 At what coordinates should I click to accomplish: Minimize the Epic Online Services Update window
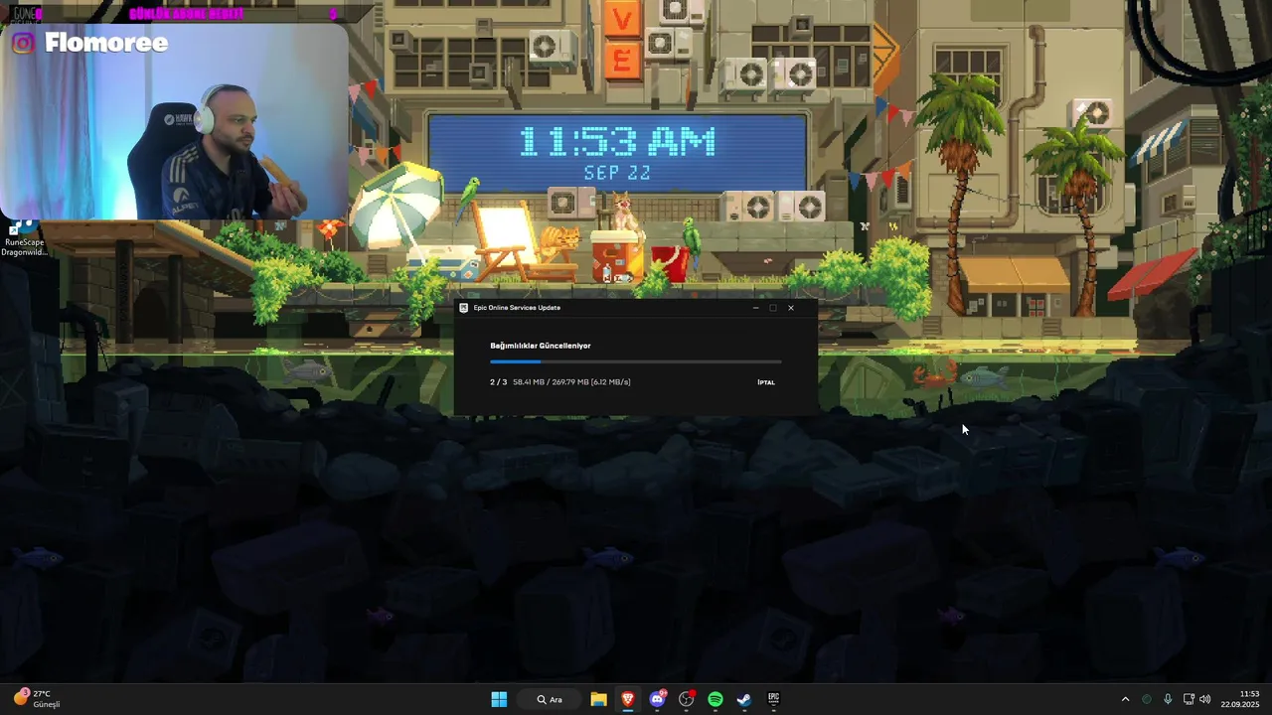(755, 308)
